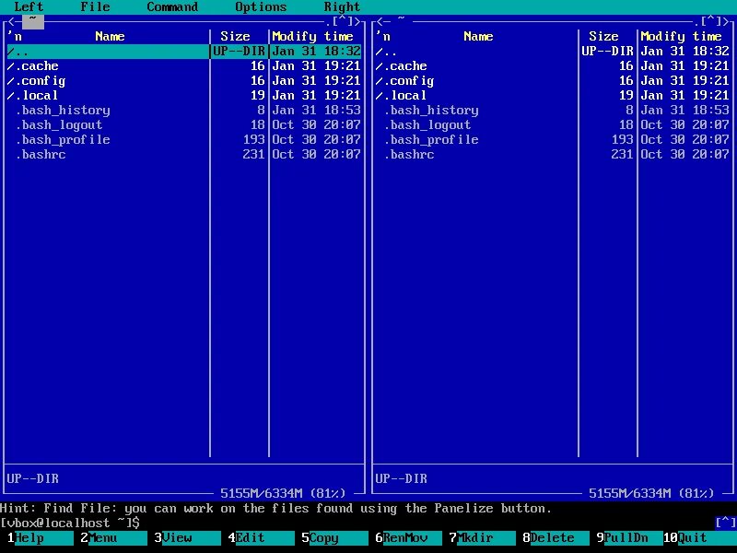737x553 pixels.
Task: Click size 193 of .bash_profile in left panel
Action: pyautogui.click(x=253, y=140)
